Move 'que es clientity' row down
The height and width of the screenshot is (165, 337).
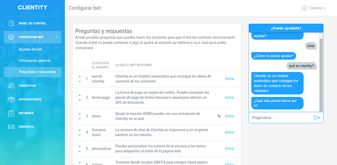click(80, 81)
